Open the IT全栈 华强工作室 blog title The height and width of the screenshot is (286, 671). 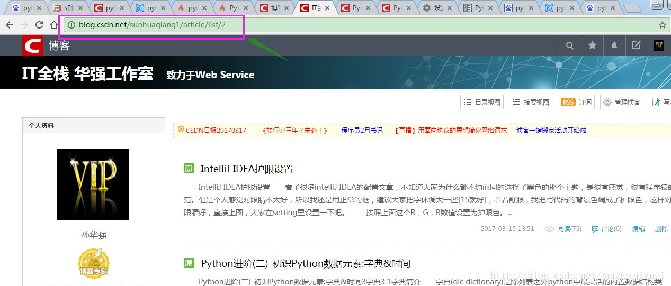87,73
